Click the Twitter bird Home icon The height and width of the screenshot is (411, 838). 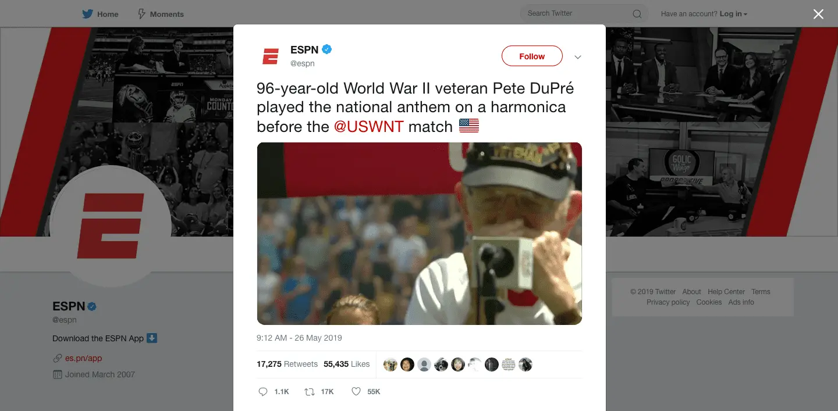click(x=88, y=14)
